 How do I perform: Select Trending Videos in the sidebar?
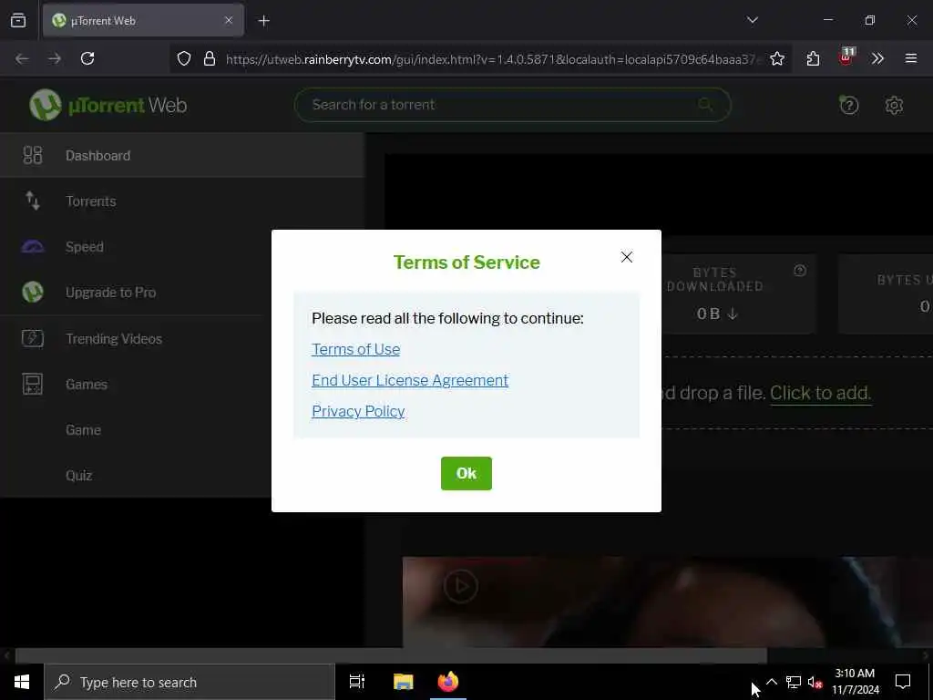136,339
